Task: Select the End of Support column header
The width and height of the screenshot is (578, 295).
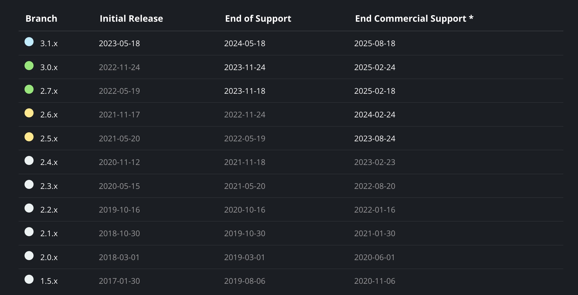Action: [x=258, y=19]
